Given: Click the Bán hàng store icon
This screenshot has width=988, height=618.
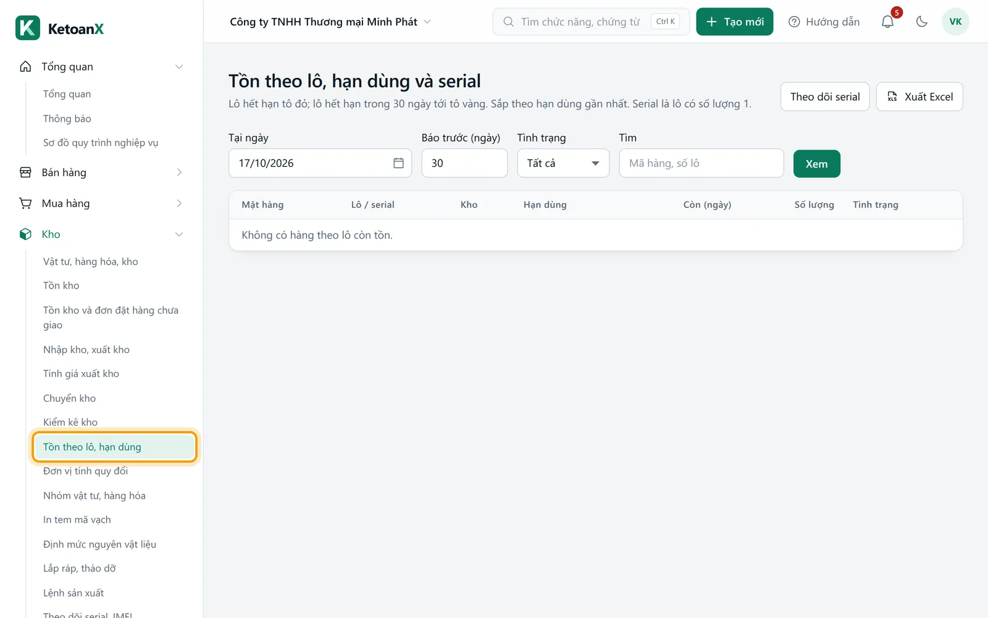Looking at the screenshot, I should [x=25, y=172].
